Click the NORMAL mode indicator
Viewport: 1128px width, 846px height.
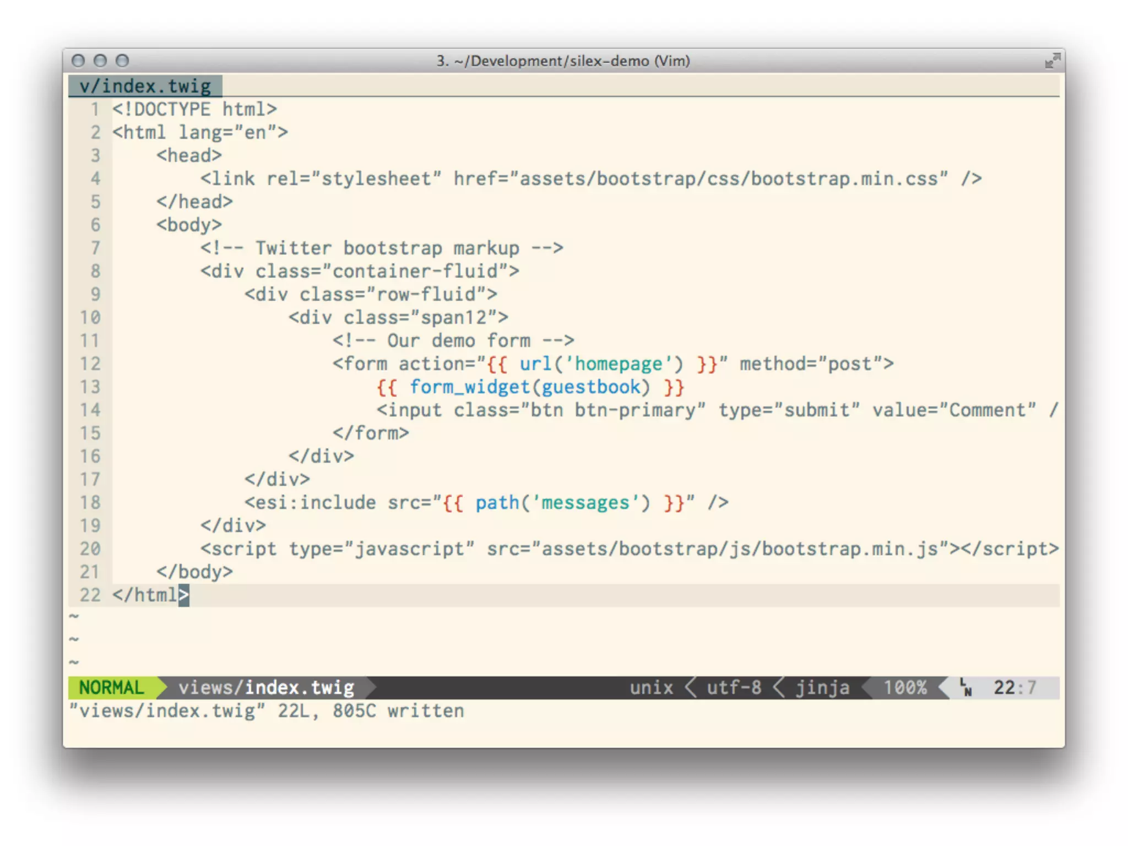[111, 687]
